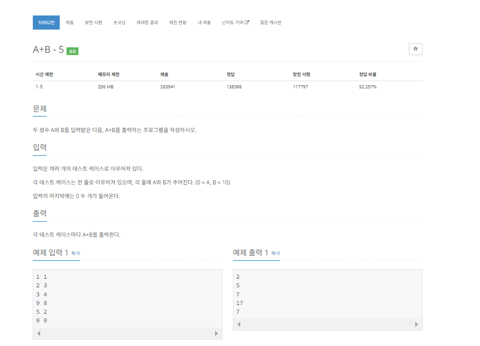Open the 내 제출 tab
This screenshot has width=480, height=346.
(204, 23)
